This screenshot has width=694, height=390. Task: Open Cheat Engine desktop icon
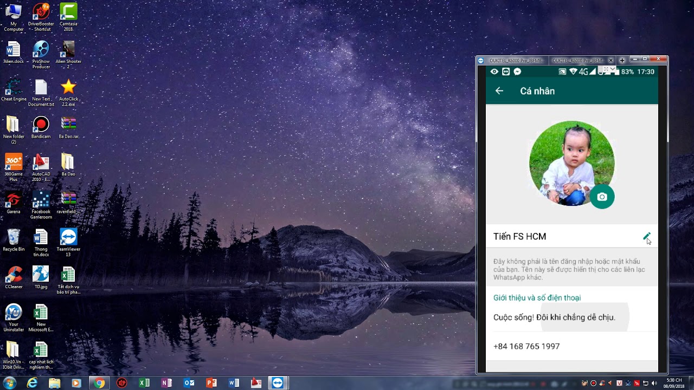[x=14, y=90]
